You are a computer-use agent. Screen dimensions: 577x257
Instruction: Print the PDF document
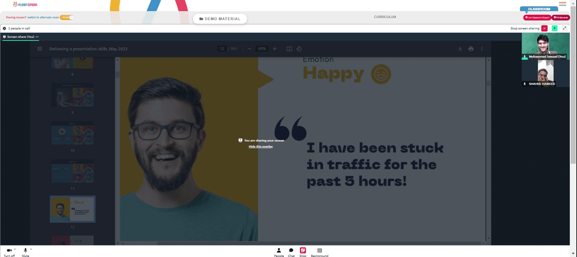471,49
